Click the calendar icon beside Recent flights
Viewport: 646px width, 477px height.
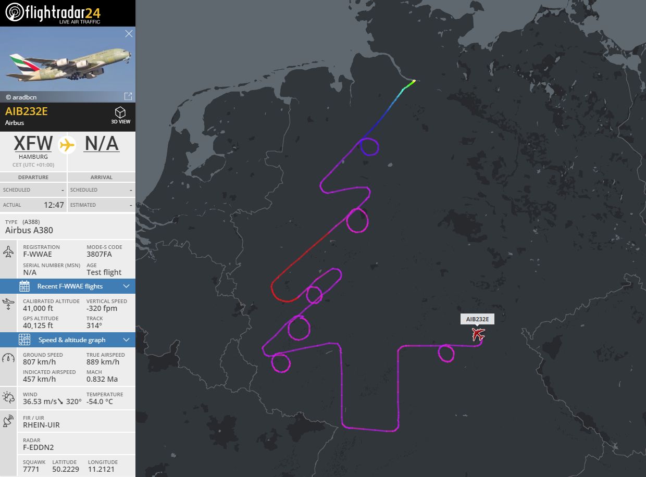(x=24, y=286)
